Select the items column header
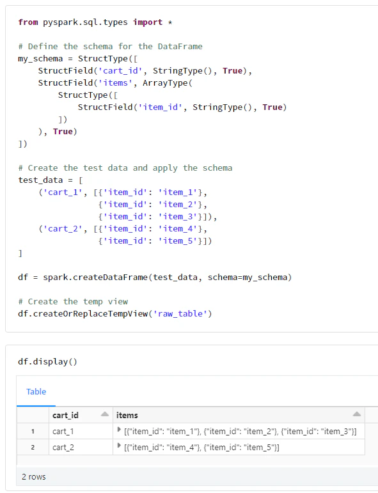The height and width of the screenshot is (493, 378). point(239,415)
